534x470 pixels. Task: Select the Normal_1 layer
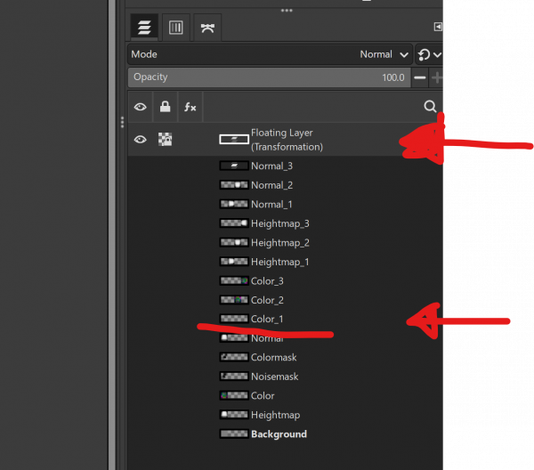pyautogui.click(x=286, y=205)
